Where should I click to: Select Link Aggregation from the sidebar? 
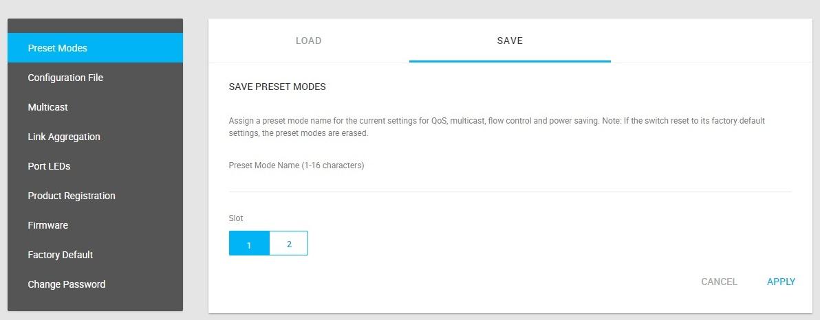click(x=64, y=137)
